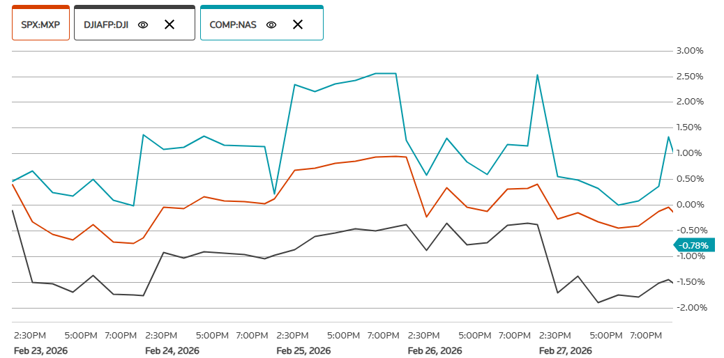The image size is (724, 358).
Task: Click the 0.00% y-axis label
Action: pyautogui.click(x=690, y=205)
